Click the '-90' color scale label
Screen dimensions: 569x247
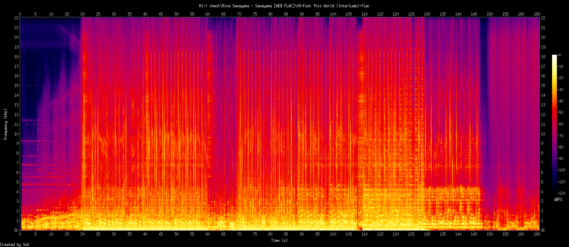tap(560, 159)
